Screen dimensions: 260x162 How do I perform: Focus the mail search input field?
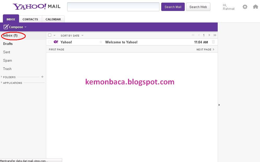[x=113, y=7]
